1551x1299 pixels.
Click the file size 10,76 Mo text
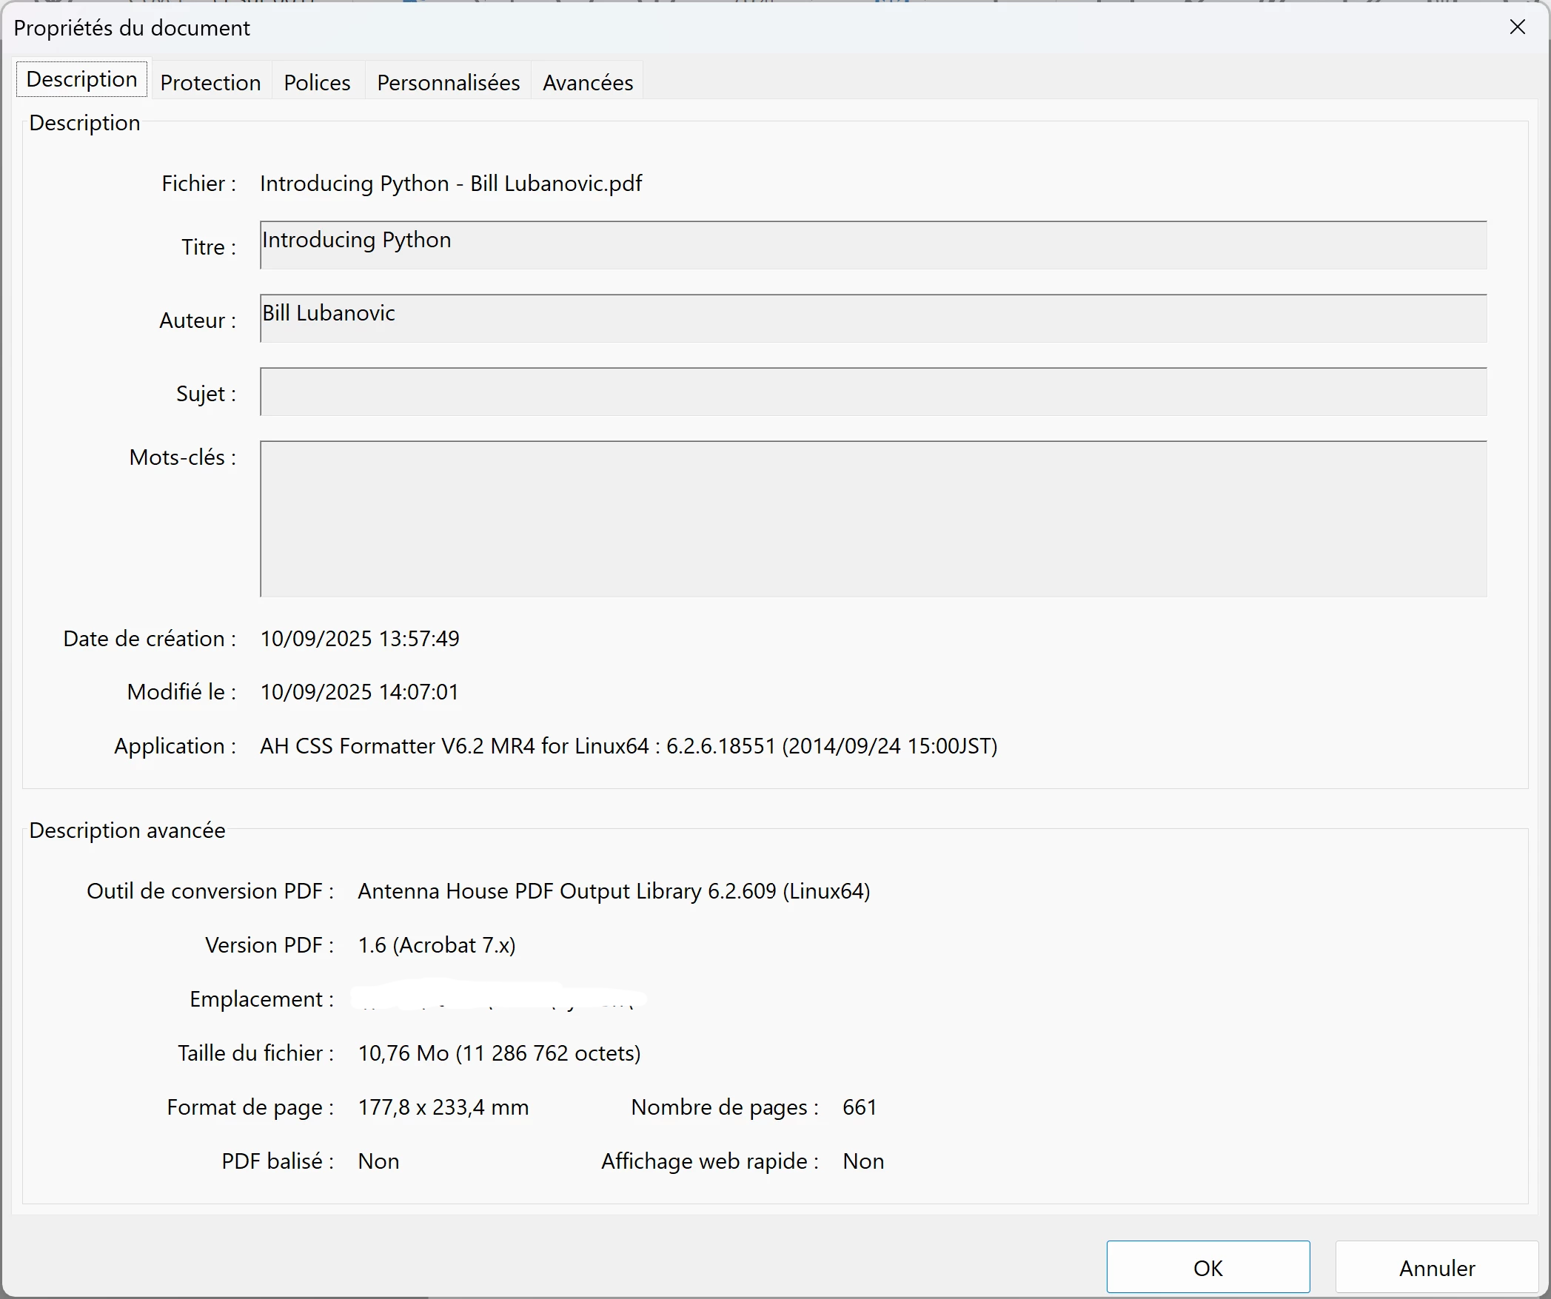click(499, 1053)
